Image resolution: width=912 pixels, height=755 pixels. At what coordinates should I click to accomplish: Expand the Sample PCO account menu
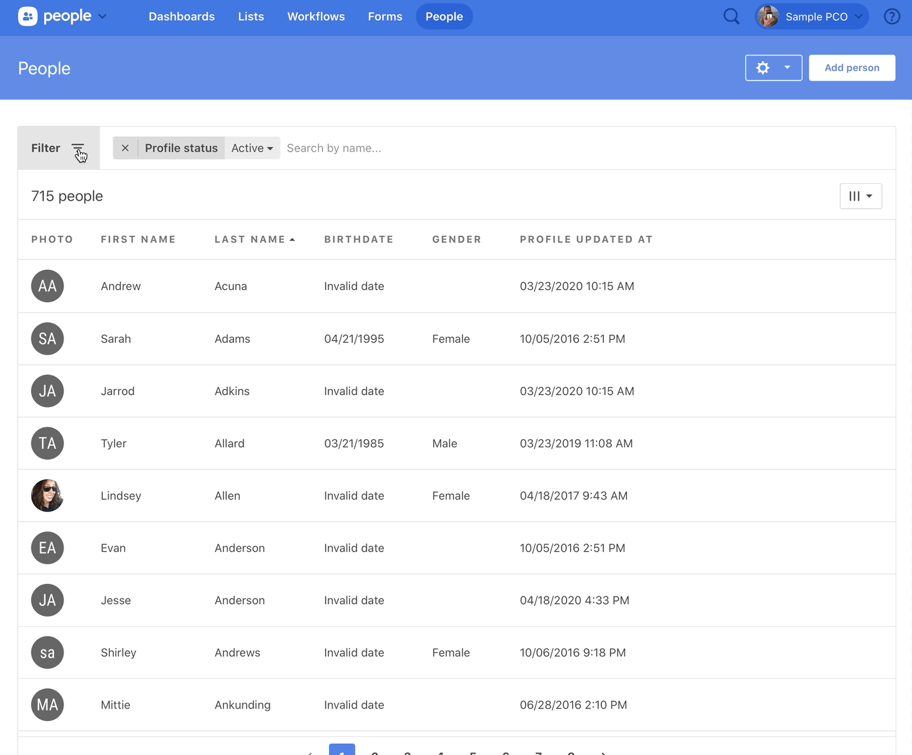tap(812, 16)
